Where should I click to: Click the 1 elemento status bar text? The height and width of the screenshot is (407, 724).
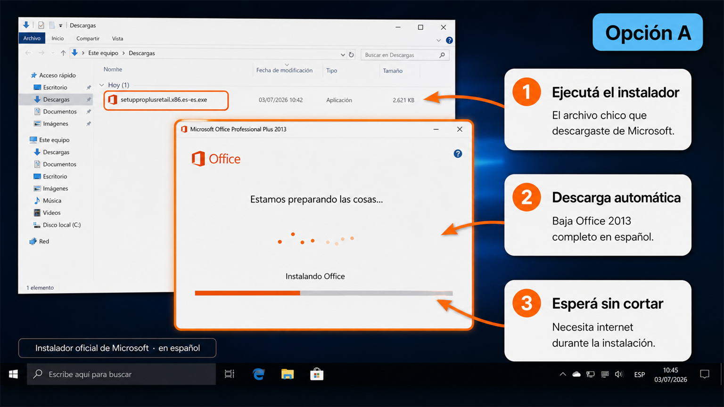(x=40, y=288)
